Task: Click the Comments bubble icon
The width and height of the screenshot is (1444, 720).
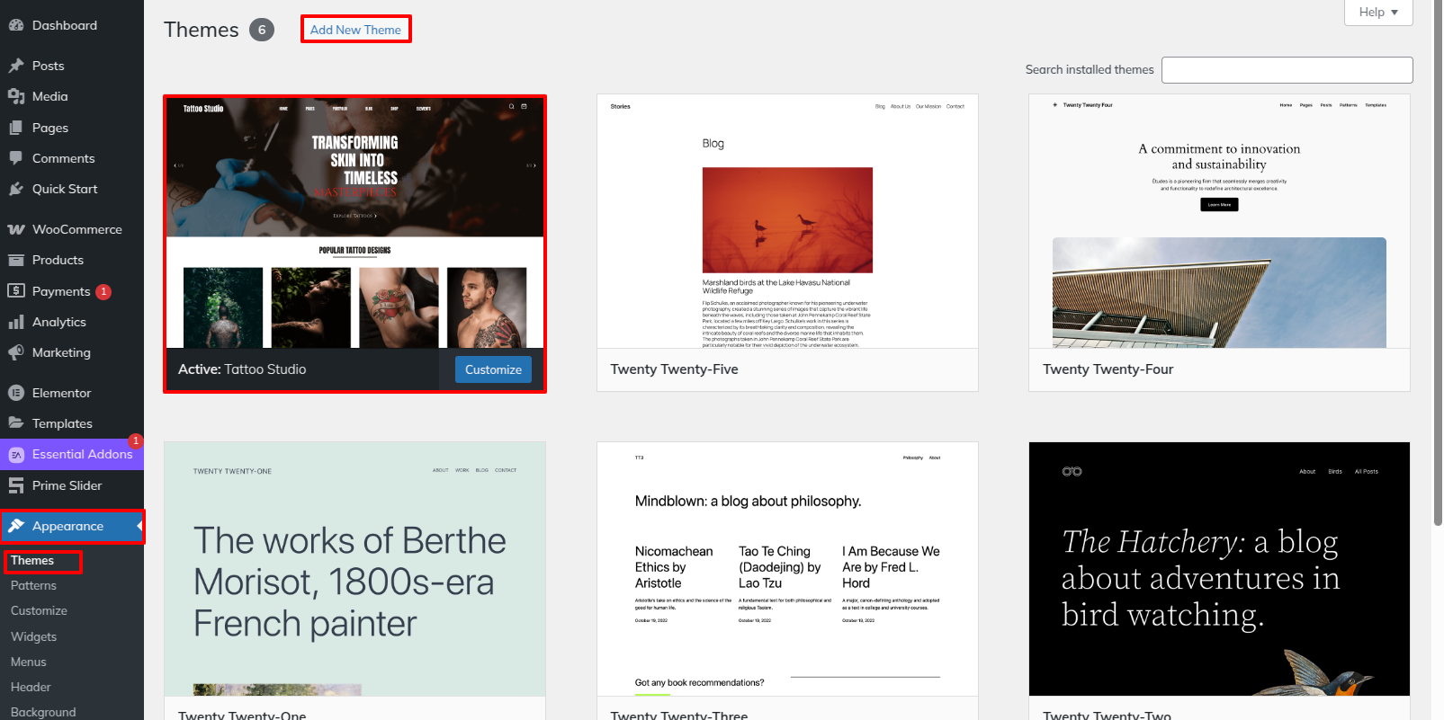Action: pyautogui.click(x=15, y=158)
